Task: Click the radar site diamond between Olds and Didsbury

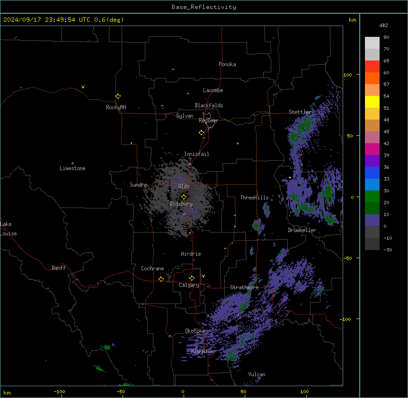Action: pos(184,197)
